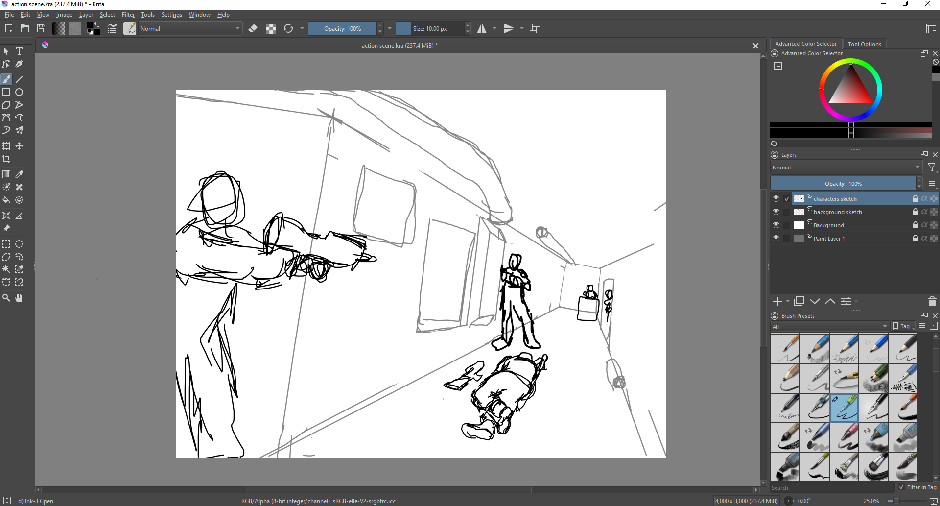Move the layer up

(x=830, y=301)
